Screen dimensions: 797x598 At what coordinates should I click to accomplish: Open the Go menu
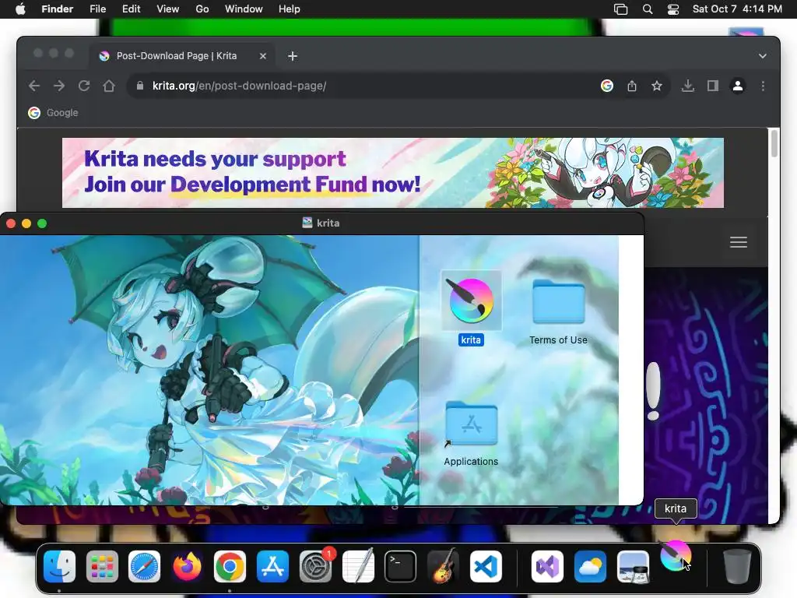pos(202,9)
